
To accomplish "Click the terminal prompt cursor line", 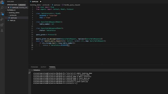I will (x=55, y=83).
